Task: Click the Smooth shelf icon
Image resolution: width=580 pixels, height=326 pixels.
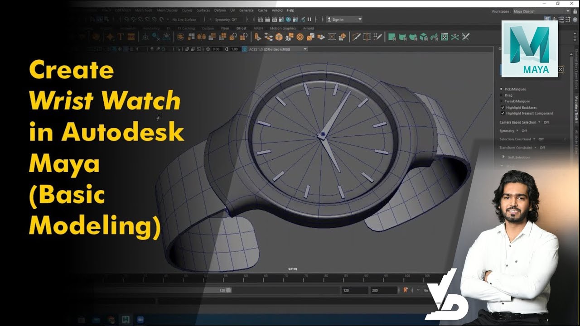Action: pyautogui.click(x=212, y=37)
